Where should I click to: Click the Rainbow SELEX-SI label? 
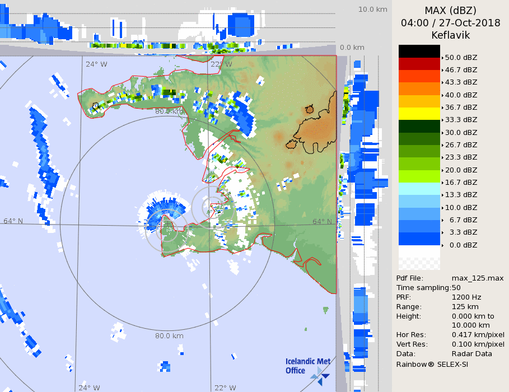[x=432, y=364]
